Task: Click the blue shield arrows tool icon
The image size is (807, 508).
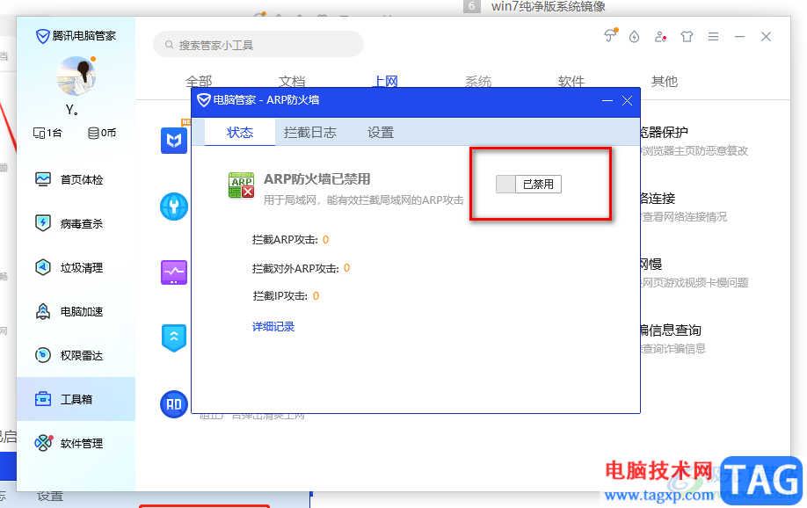Action: [x=174, y=337]
